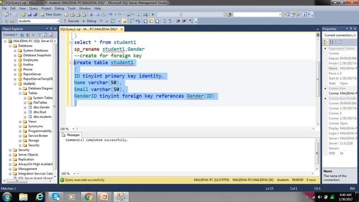
Task: Click the Save icon in toolbar
Action: click(x=29, y=15)
